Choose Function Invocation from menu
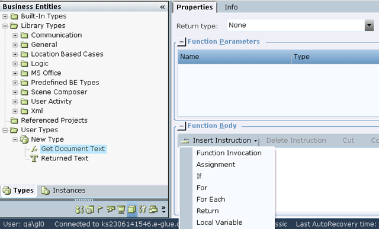The image size is (379, 229). (229, 153)
